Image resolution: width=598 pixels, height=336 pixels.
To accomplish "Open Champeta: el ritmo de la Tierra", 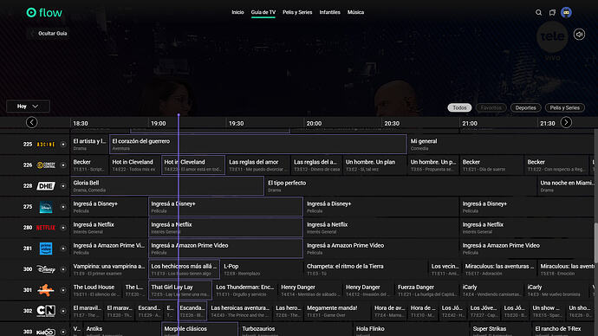I will [x=366, y=269].
